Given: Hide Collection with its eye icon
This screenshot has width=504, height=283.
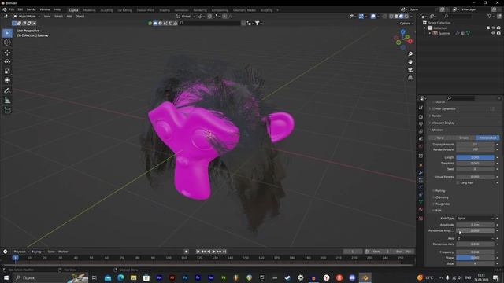Looking at the screenshot, I should coord(494,28).
